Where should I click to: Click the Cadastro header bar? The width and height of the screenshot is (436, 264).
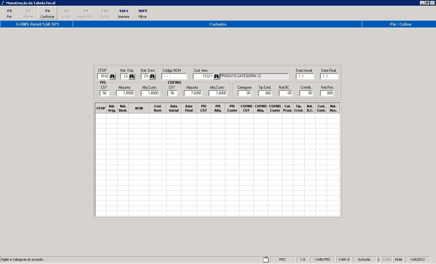coord(218,24)
